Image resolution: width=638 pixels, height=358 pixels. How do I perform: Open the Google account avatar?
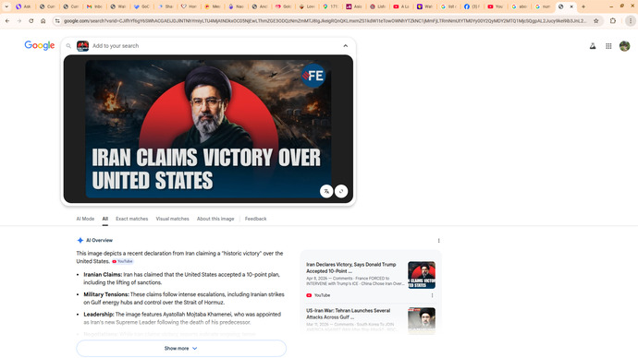pyautogui.click(x=624, y=46)
